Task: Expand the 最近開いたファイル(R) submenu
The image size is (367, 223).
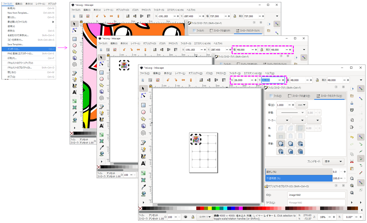Action: click(29, 22)
